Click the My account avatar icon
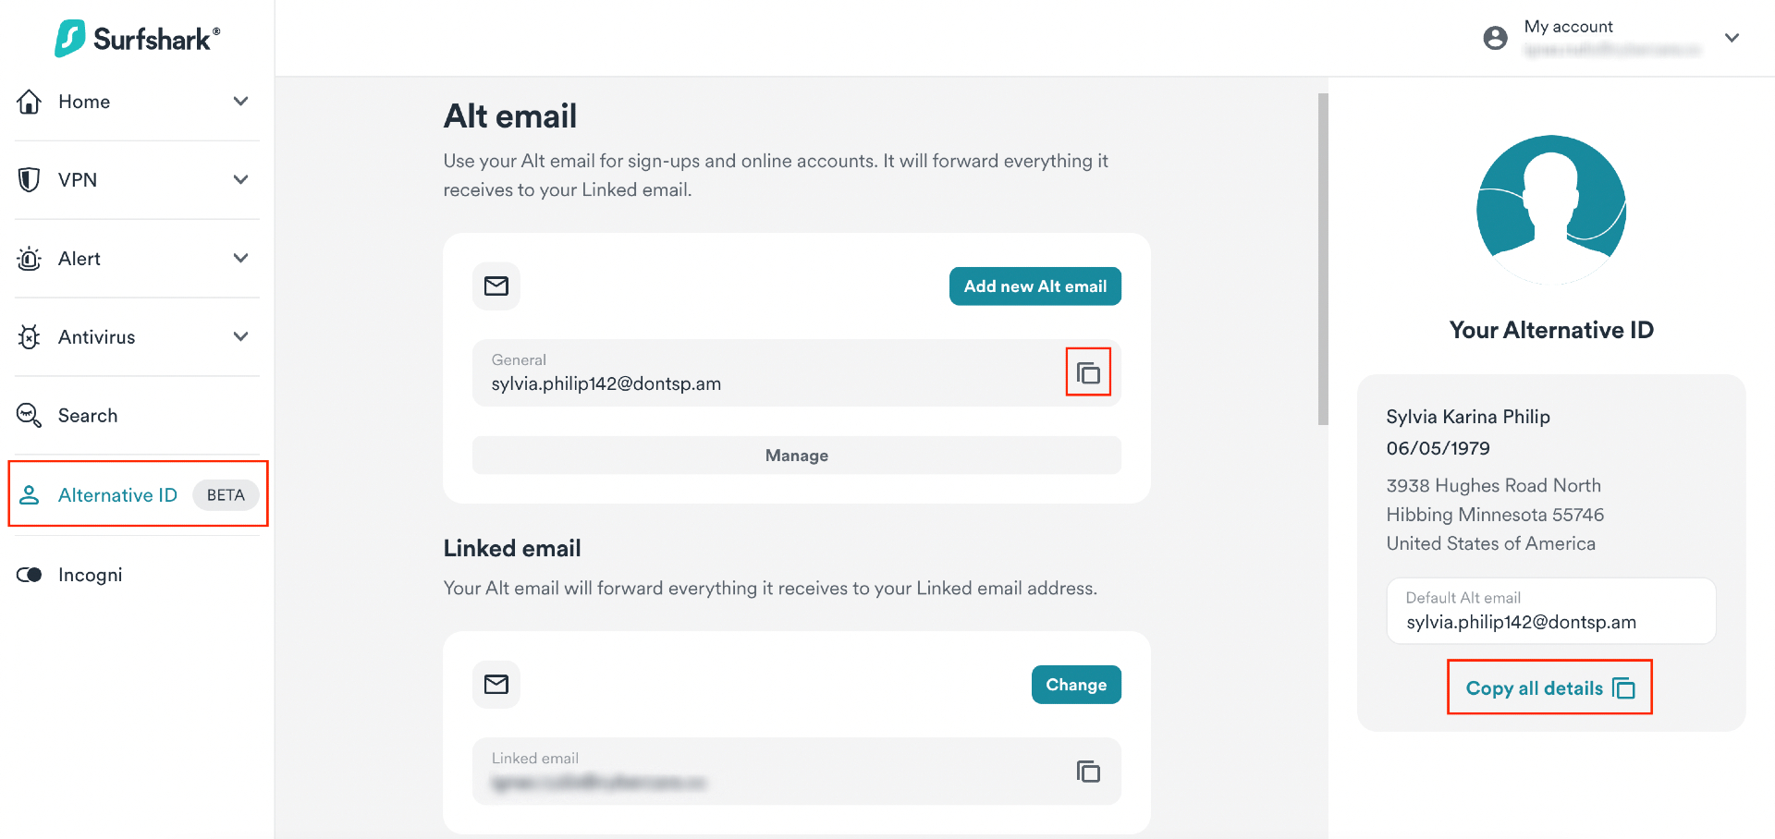The height and width of the screenshot is (839, 1775). coord(1495,38)
